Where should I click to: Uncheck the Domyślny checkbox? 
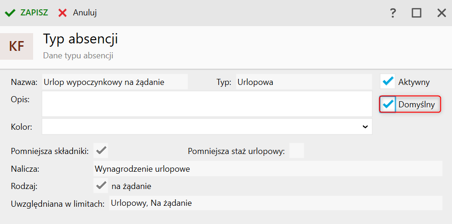[x=388, y=105]
